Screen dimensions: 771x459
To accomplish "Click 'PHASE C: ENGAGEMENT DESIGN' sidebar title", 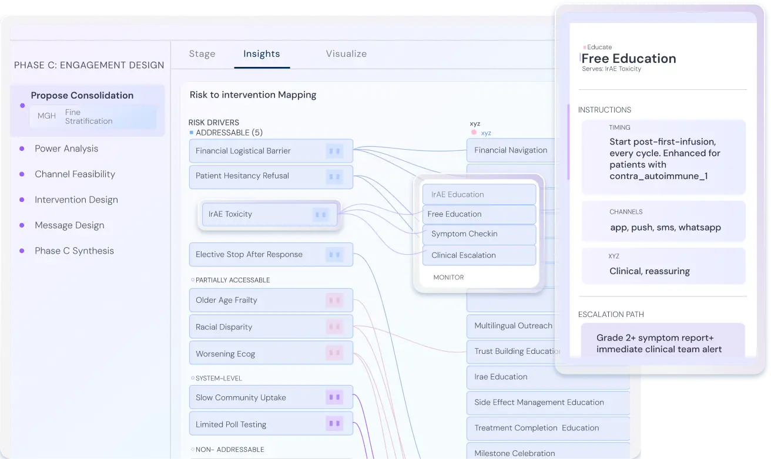I will pos(89,65).
